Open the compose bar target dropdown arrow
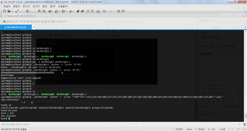 coord(240,124)
